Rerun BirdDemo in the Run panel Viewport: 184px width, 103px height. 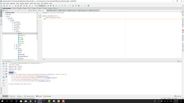3,64
